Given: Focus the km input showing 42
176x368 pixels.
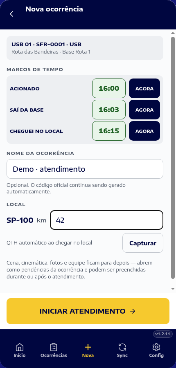Looking at the screenshot, I should click(107, 220).
